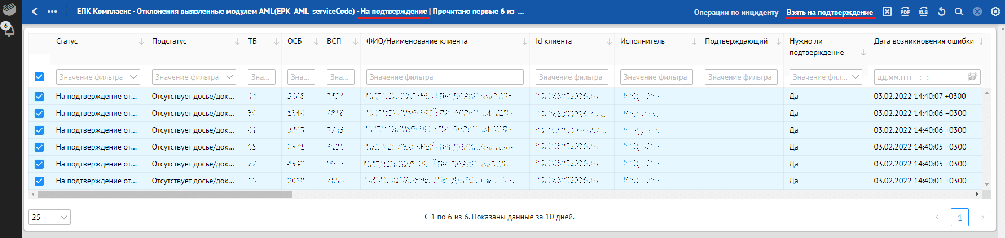Open the page size dropdown showing 25
1005x238 pixels.
coord(50,217)
